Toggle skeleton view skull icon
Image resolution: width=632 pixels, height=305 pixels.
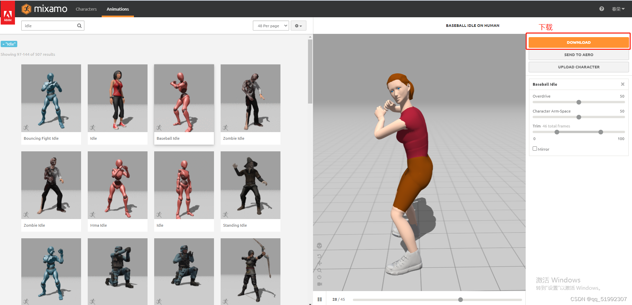[319, 246]
